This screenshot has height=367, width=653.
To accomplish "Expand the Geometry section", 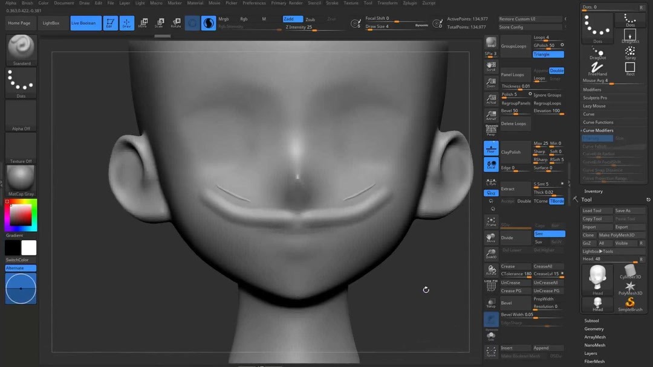I will pyautogui.click(x=594, y=329).
